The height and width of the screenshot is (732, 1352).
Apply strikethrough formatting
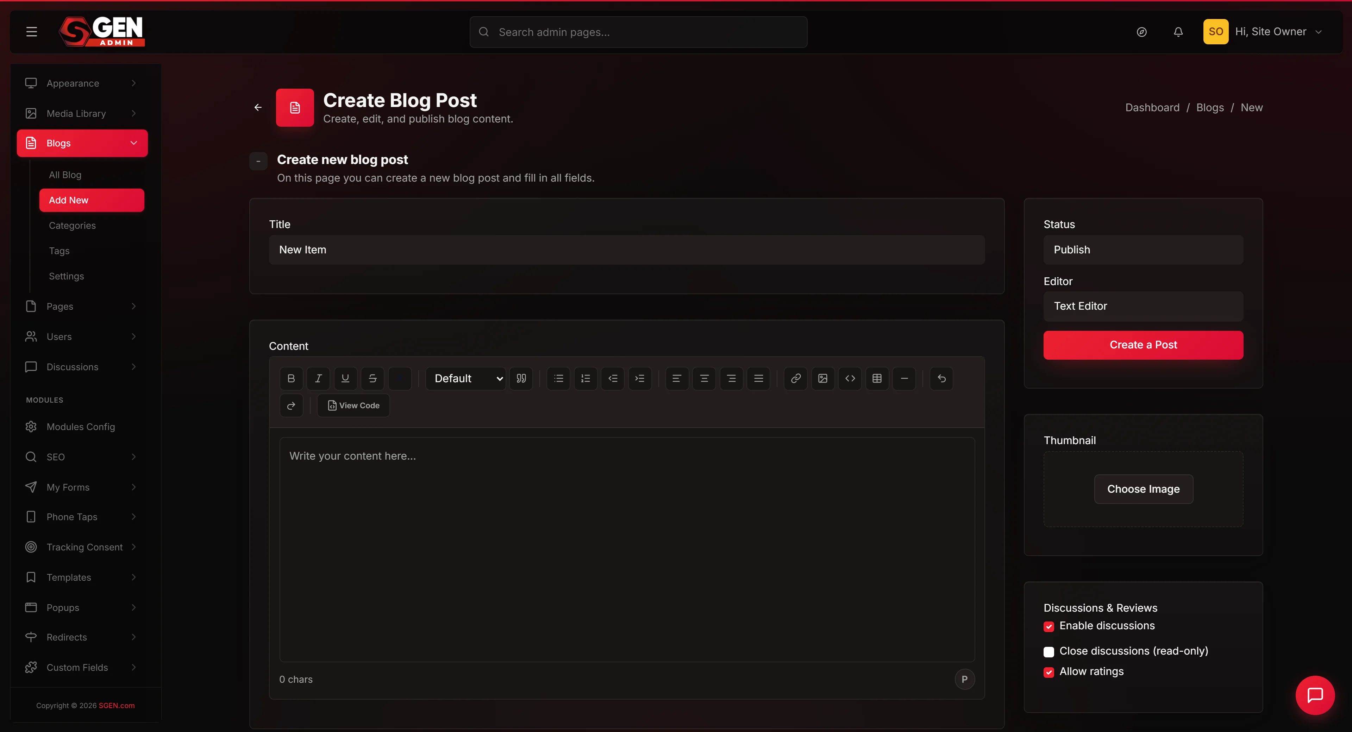[372, 378]
